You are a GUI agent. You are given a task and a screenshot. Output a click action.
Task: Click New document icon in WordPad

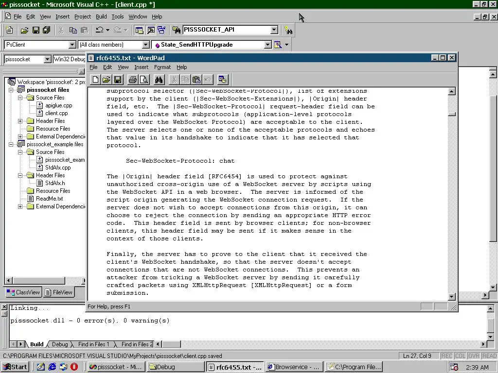(95, 80)
